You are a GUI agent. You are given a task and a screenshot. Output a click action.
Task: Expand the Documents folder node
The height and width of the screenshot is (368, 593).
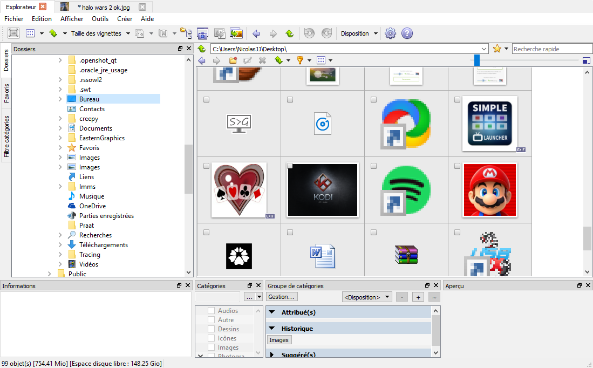coord(60,128)
